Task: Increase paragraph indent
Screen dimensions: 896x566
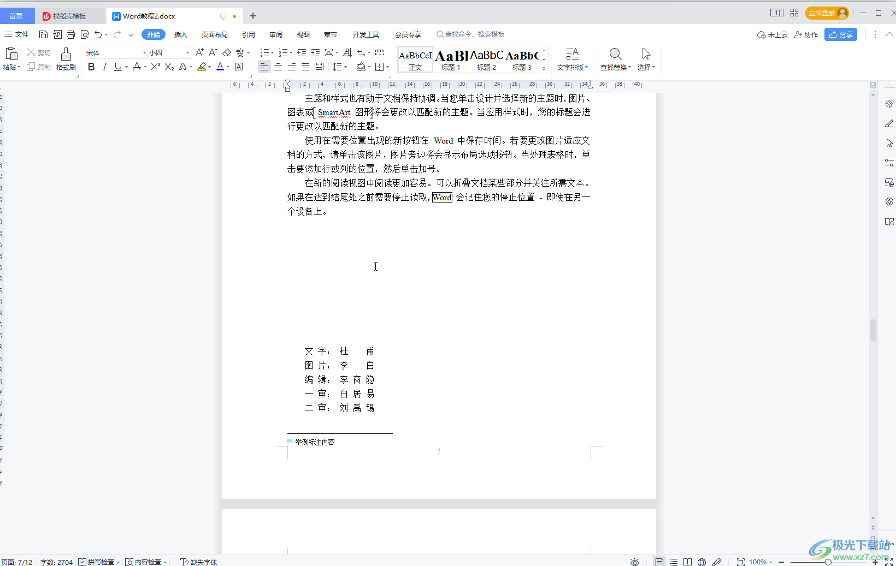Action: 315,52
